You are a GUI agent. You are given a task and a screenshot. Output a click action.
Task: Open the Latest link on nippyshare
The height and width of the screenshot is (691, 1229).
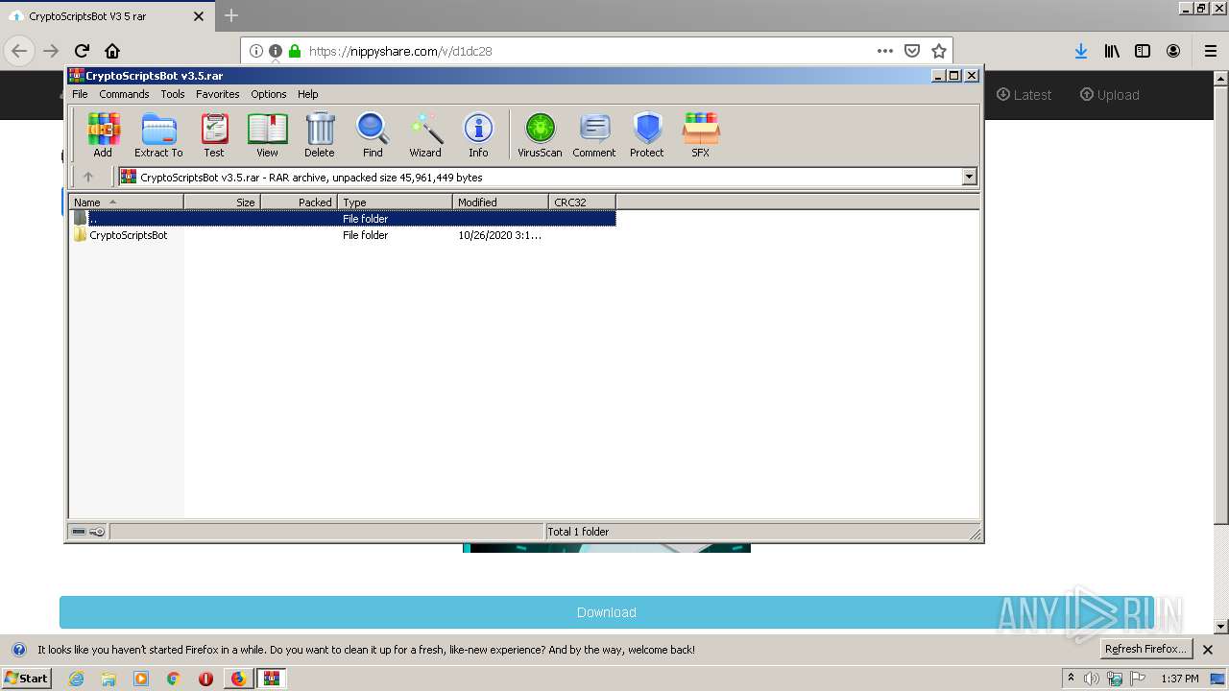click(x=1024, y=95)
